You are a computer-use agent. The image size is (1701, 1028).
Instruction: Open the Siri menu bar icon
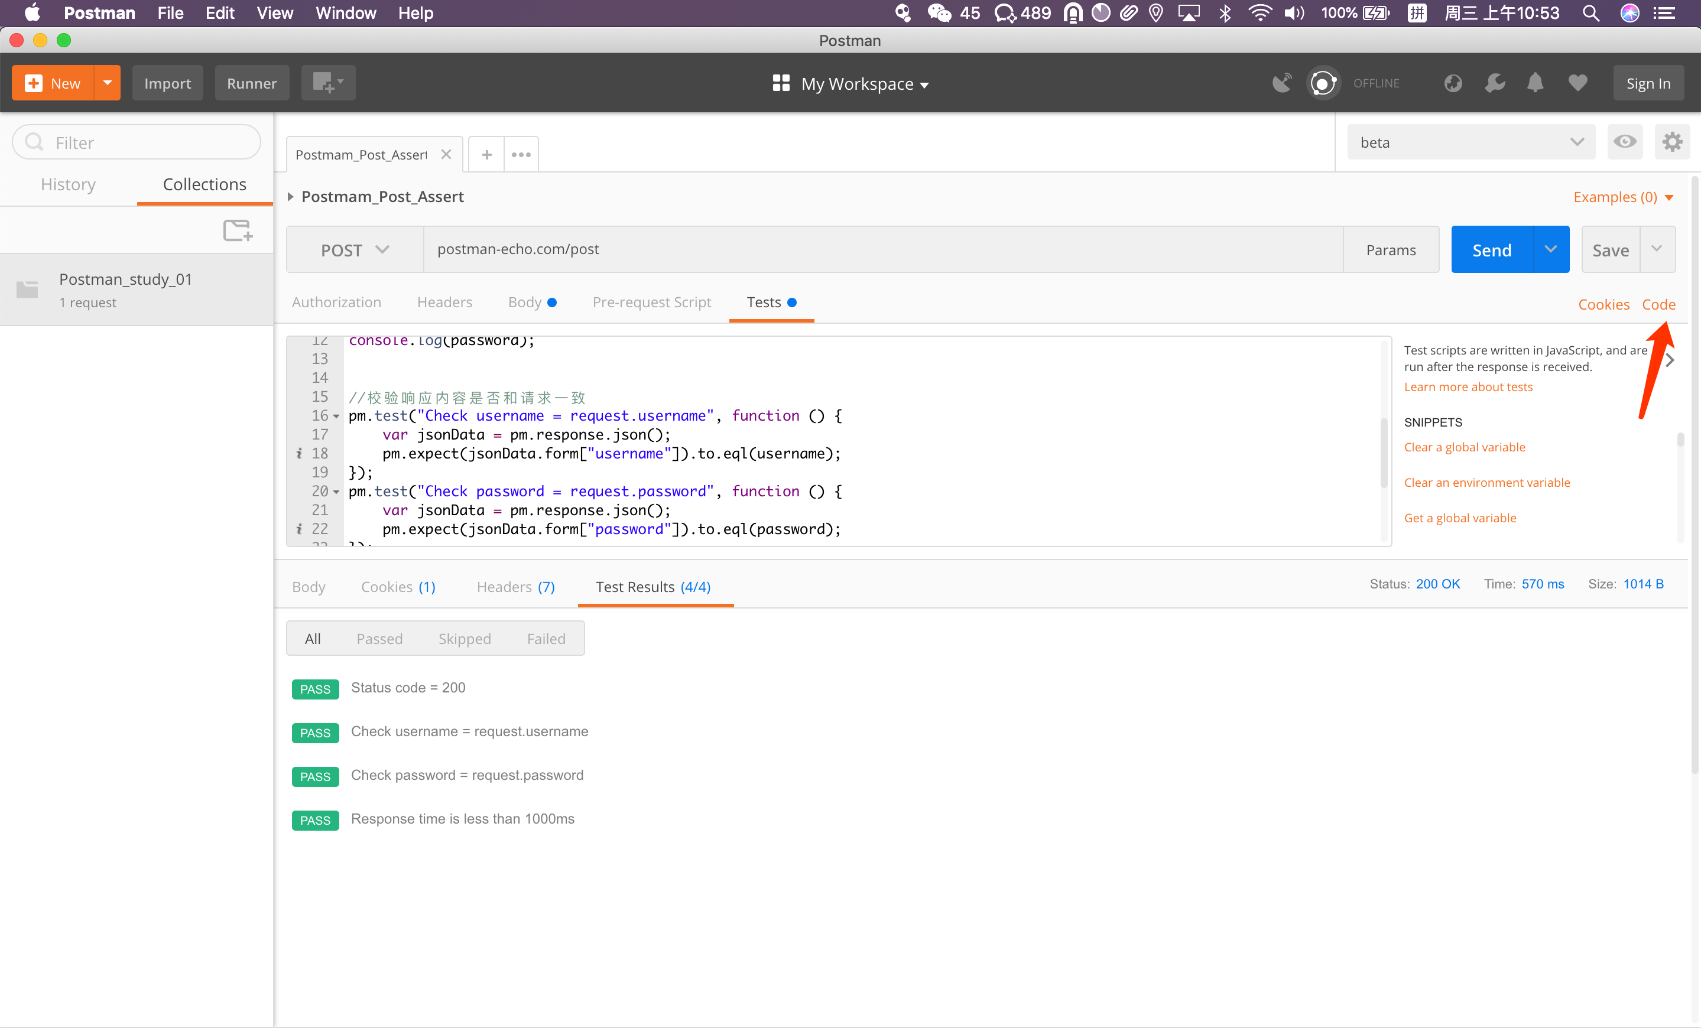coord(1630,13)
